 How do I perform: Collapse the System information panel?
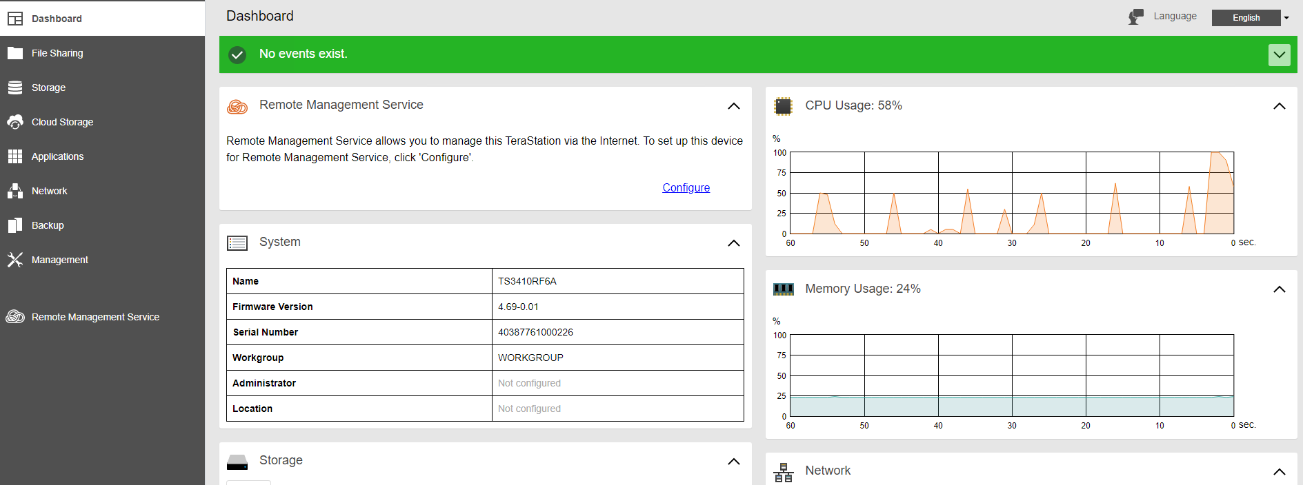pos(733,243)
